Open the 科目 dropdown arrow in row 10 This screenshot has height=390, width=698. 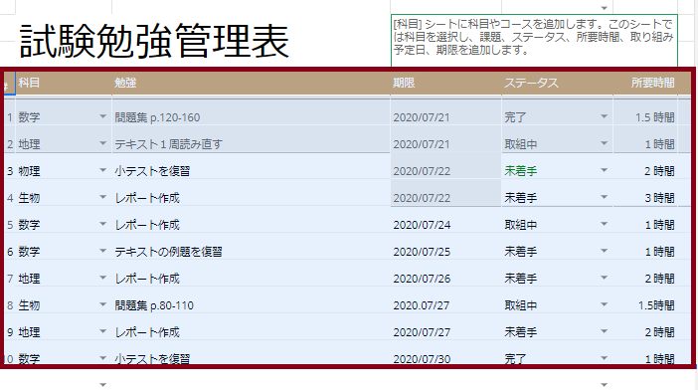(102, 358)
